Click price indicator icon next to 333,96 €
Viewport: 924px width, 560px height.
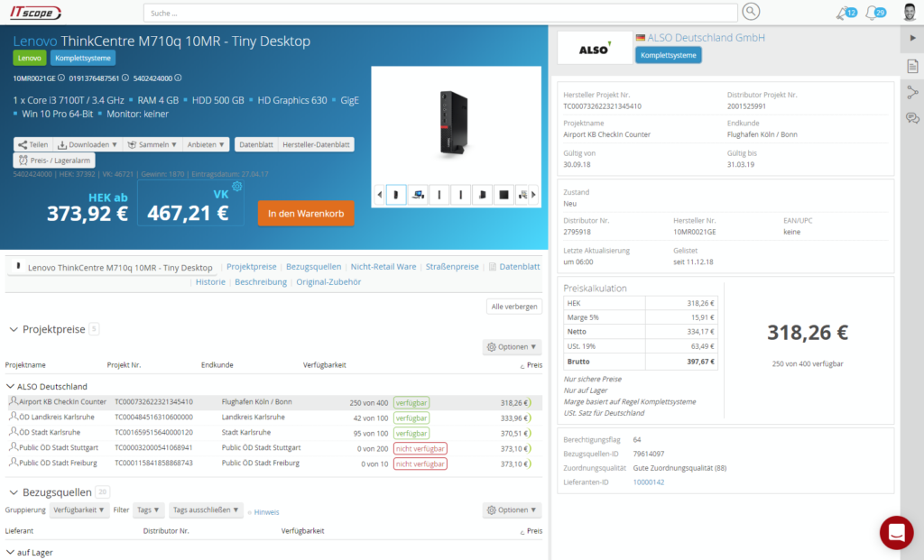click(x=529, y=418)
